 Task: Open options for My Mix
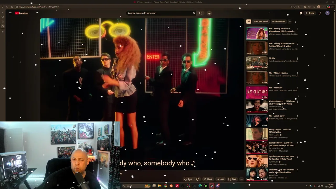tap(297, 59)
